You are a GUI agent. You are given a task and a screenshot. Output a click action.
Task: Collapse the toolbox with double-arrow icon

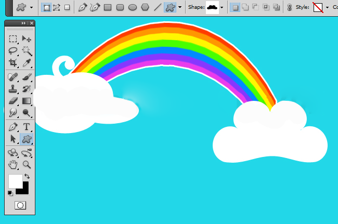click(x=23, y=23)
